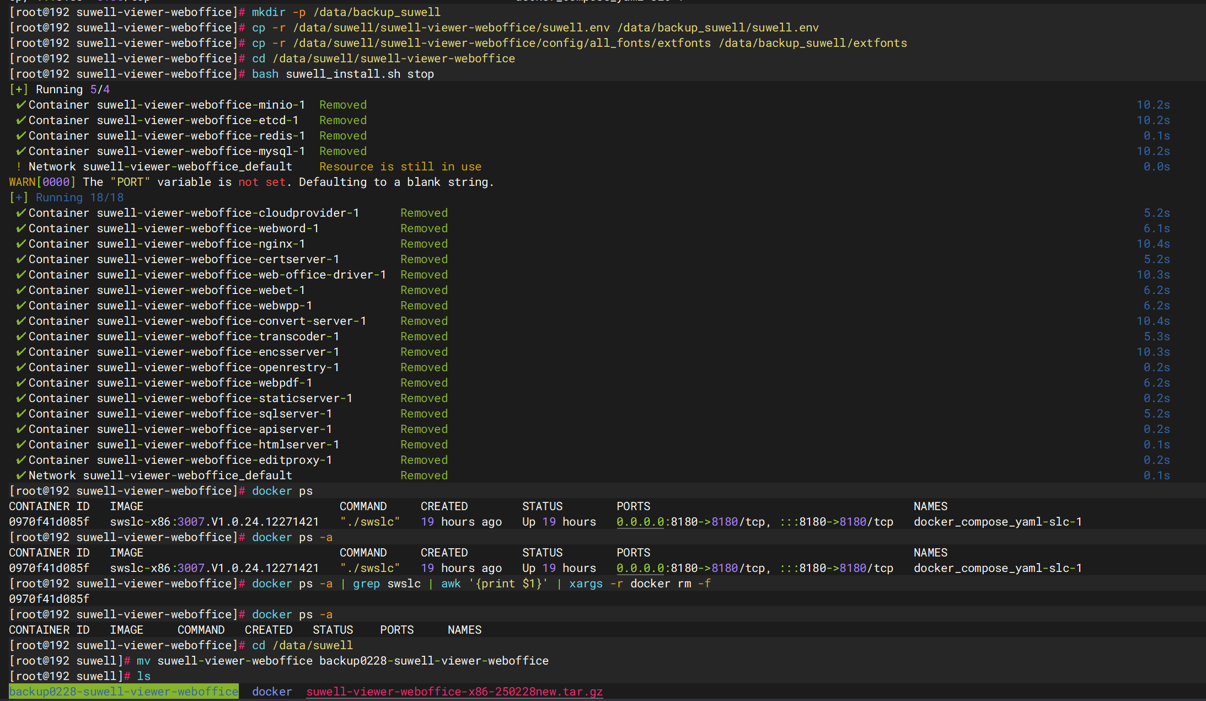The image size is (1206, 701).
Task: Click the final Network removed checkmark
Action: [x=21, y=475]
